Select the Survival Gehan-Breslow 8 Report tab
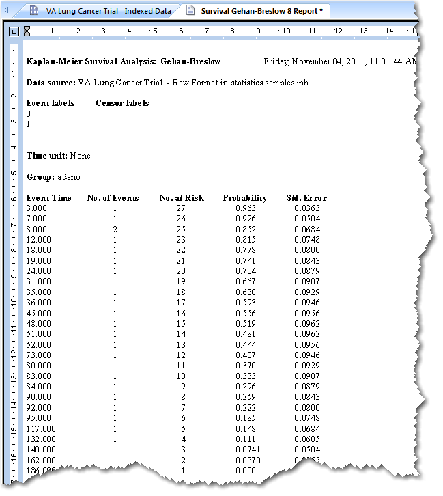 coord(256,11)
